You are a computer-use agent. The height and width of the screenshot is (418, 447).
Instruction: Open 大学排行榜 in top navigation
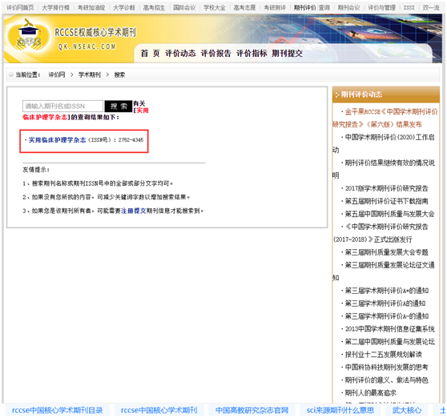click(x=55, y=8)
